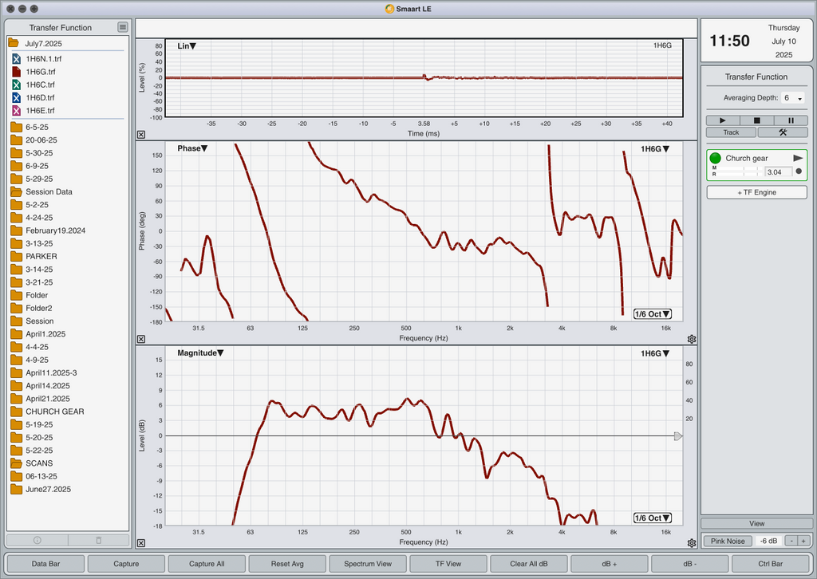Open the Lin time-scale dropdown
The height and width of the screenshot is (579, 817).
coord(187,45)
